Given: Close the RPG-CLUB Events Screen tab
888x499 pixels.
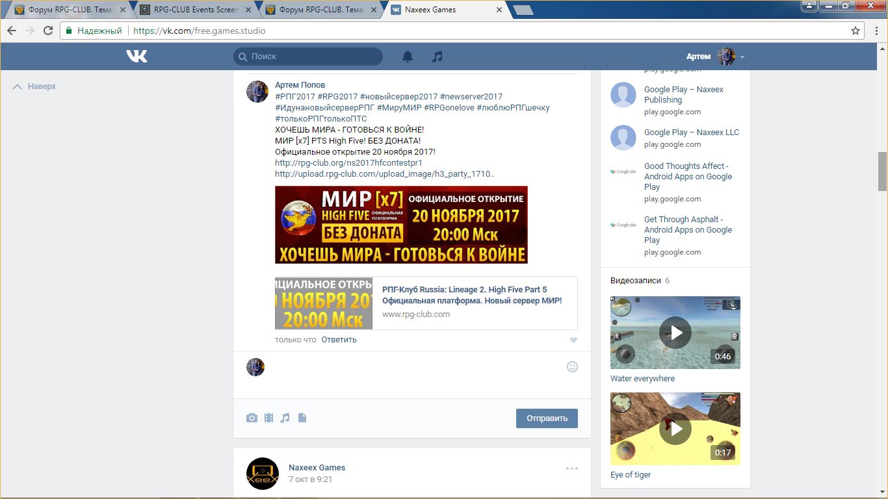Looking at the screenshot, I should point(248,10).
